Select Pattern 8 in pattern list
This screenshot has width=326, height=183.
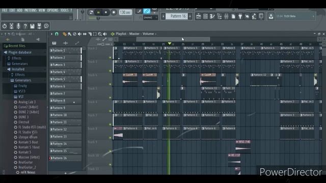pyautogui.click(x=66, y=101)
